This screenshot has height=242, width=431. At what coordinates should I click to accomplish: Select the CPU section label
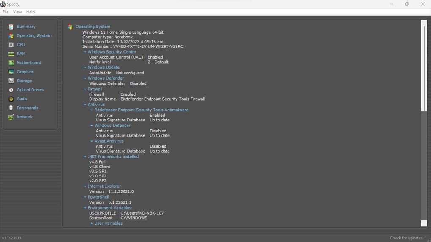21,44
